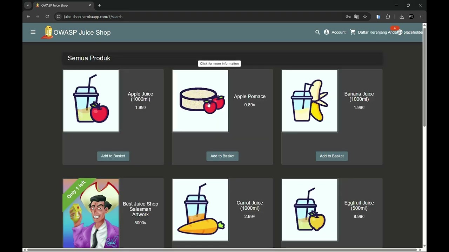The width and height of the screenshot is (449, 252).
Task: Open Banana Juice product image
Action: (309, 101)
